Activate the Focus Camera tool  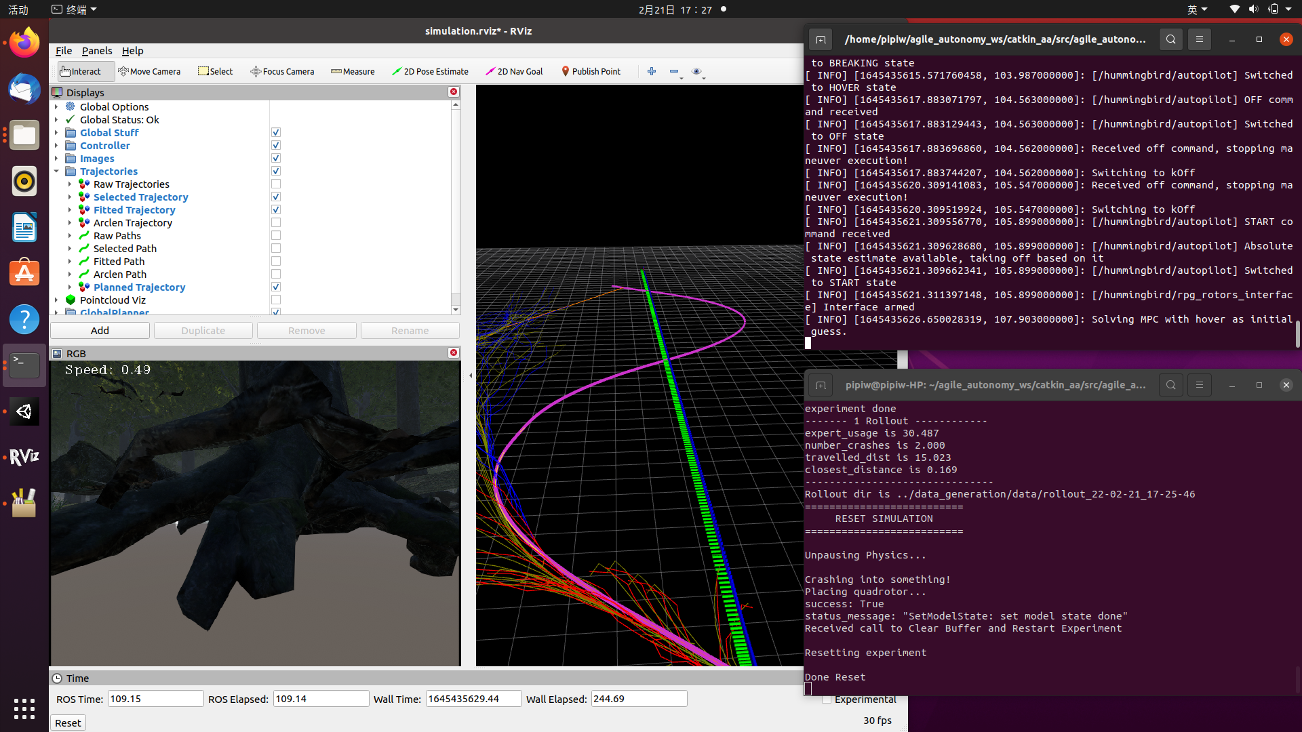tap(282, 71)
